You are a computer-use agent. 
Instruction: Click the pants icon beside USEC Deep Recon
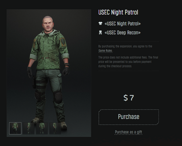click(100, 33)
